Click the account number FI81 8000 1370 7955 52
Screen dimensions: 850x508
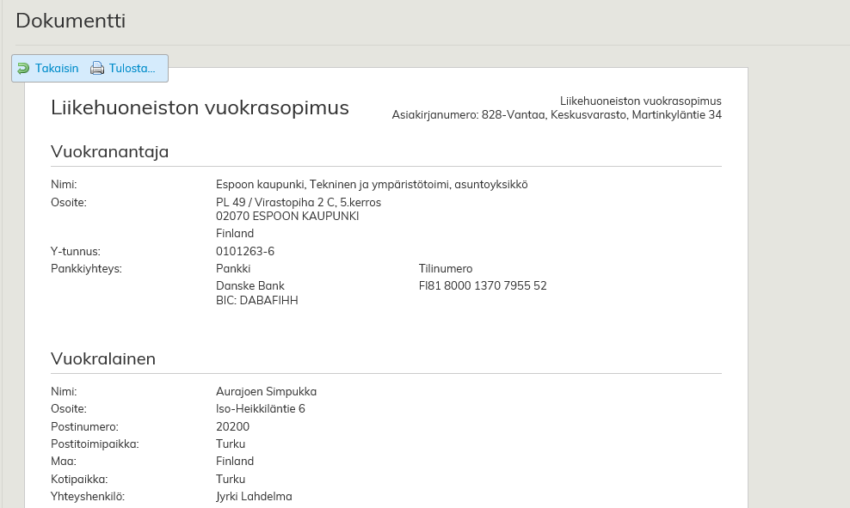pyautogui.click(x=482, y=285)
